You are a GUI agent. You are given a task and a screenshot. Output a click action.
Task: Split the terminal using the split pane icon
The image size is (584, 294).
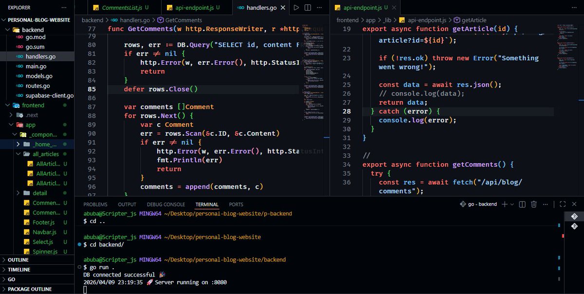click(521, 204)
